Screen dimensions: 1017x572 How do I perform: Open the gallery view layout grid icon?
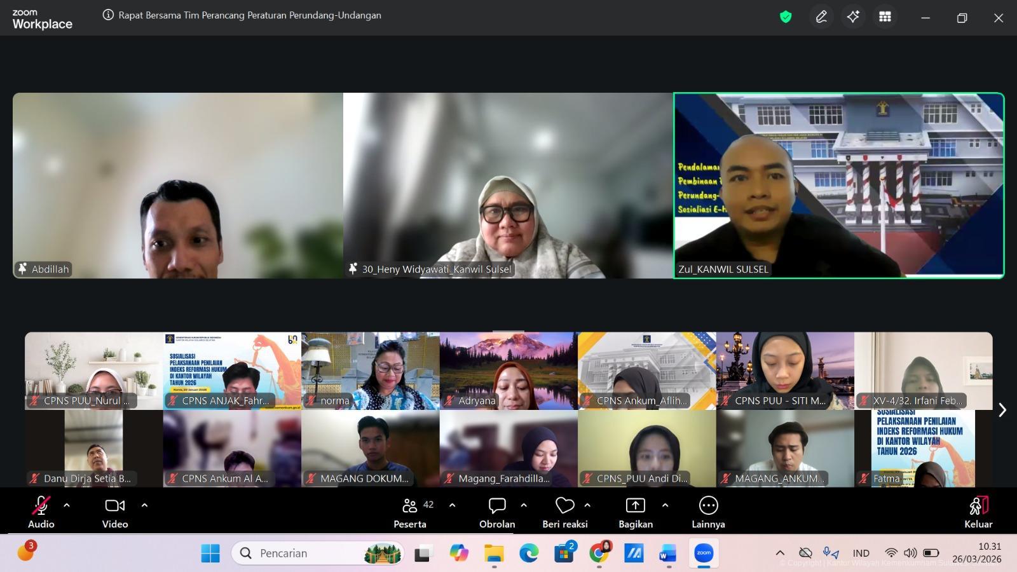click(885, 17)
